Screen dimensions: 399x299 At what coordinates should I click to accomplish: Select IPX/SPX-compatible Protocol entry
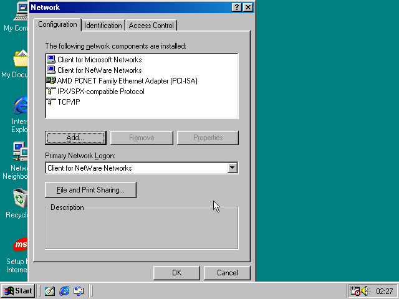101,92
